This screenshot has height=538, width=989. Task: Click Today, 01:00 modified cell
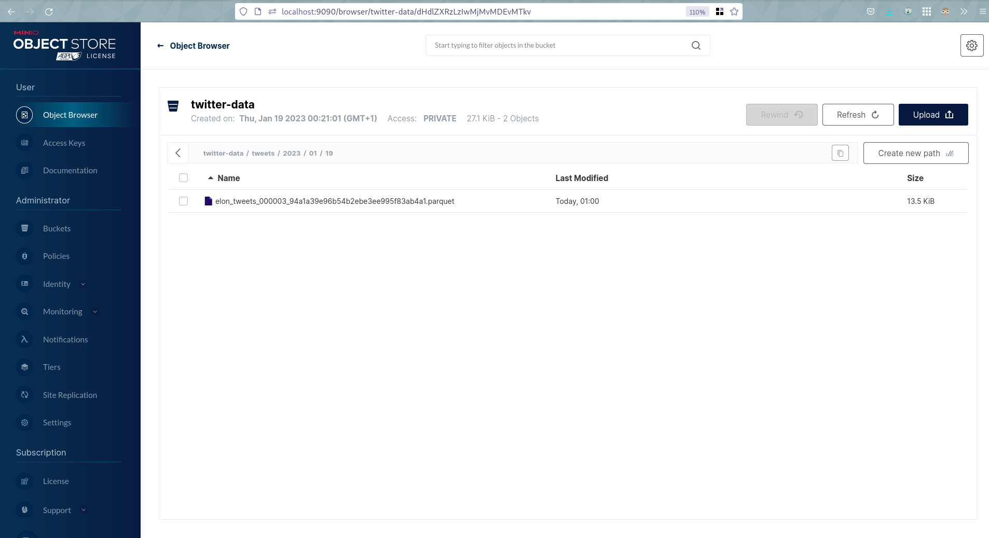click(x=577, y=201)
